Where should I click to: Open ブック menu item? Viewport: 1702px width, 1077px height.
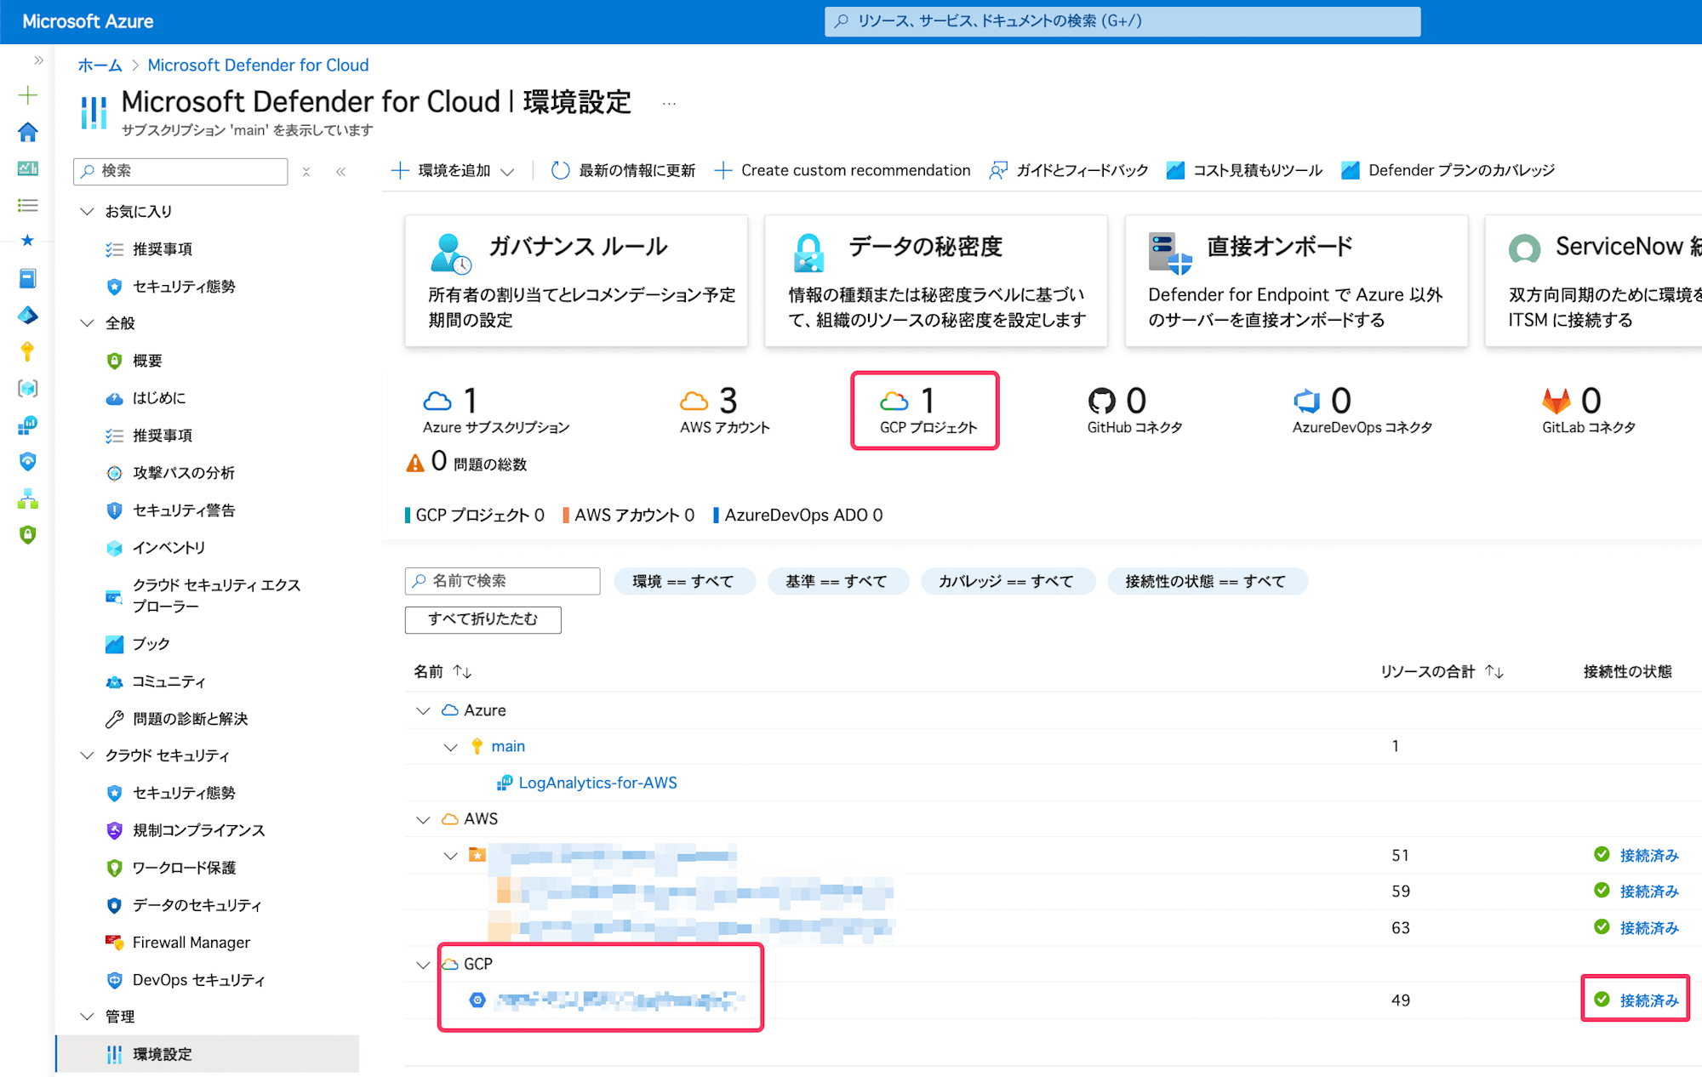click(151, 644)
